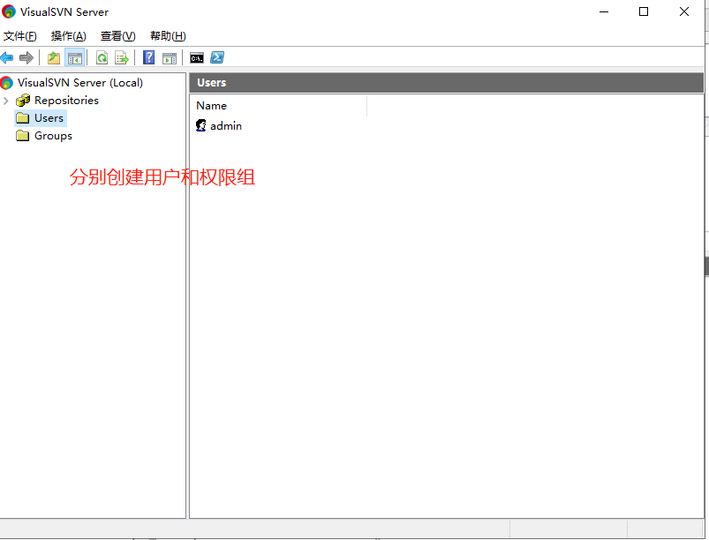Maximize the VisualSVN Server window

coord(644,11)
